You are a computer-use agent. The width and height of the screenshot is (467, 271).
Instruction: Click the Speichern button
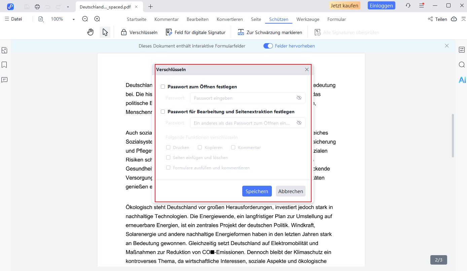click(257, 191)
